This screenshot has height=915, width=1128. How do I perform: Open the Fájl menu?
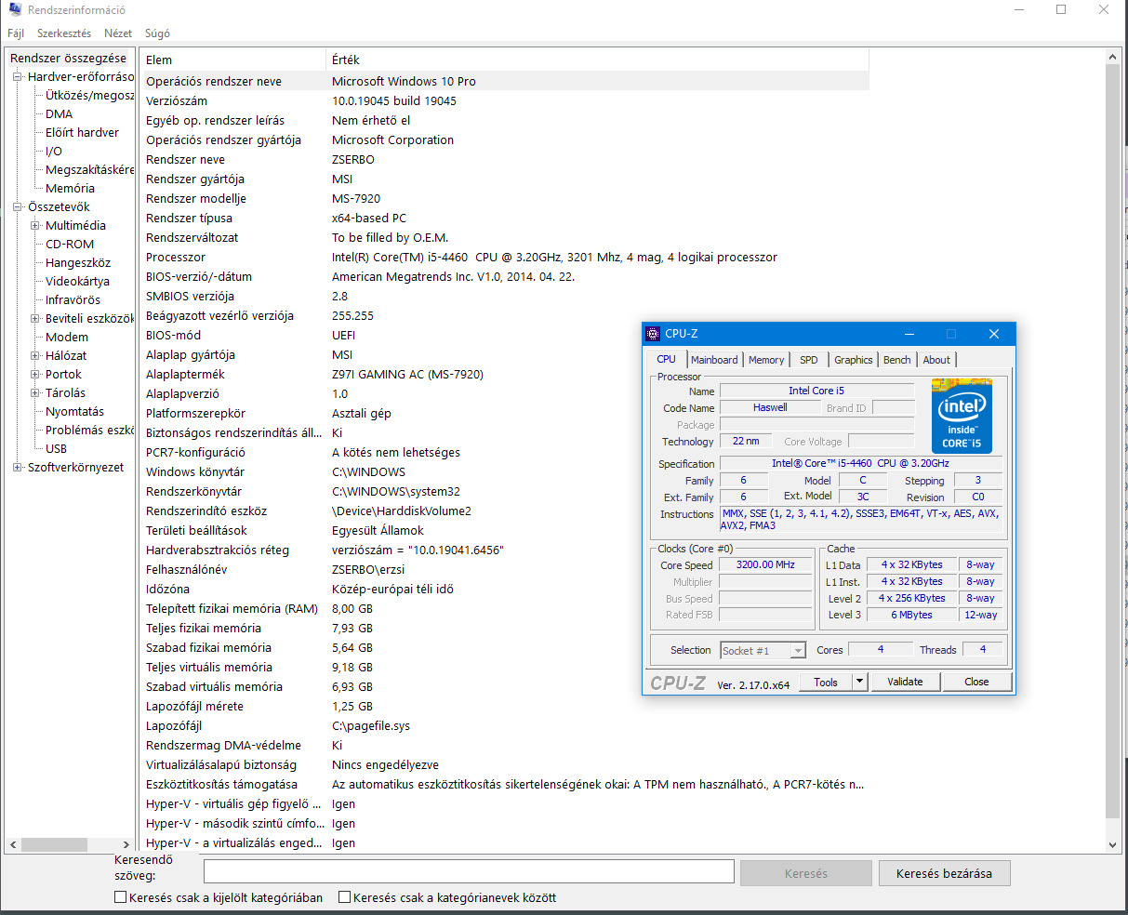(16, 33)
